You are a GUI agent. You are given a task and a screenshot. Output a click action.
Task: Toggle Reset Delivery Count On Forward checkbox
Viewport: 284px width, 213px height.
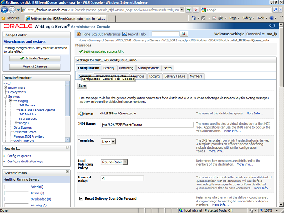pos(81,199)
